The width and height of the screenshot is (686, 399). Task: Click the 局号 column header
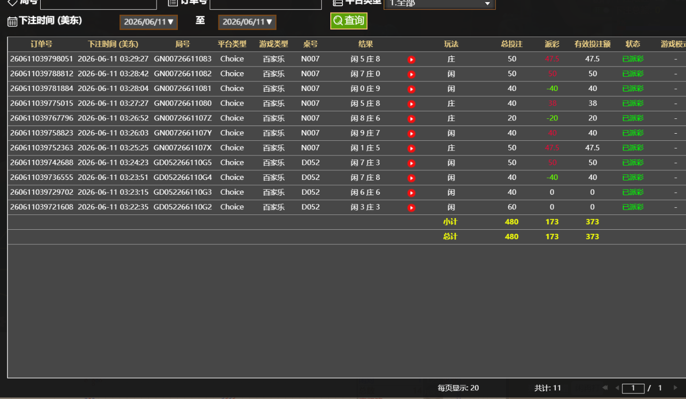(x=182, y=44)
